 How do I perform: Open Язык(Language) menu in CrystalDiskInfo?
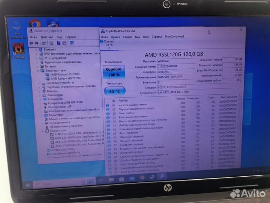174,36
